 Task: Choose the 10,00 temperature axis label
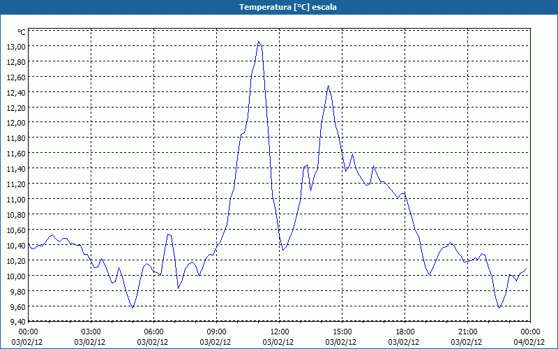[15, 276]
